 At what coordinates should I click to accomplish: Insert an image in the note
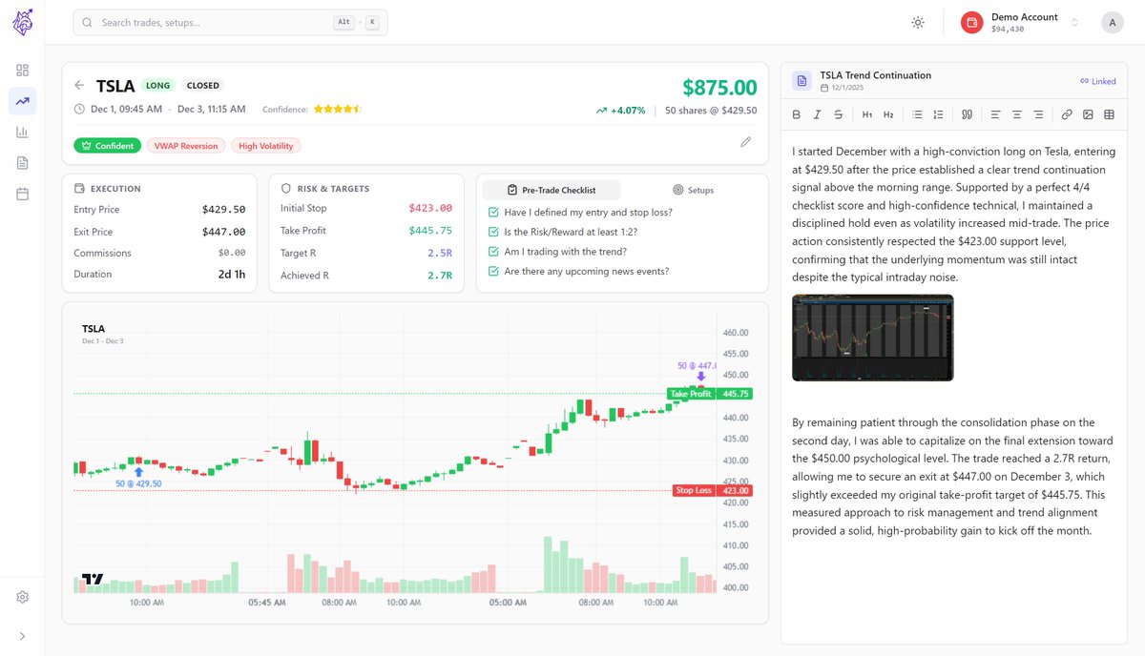click(1088, 114)
